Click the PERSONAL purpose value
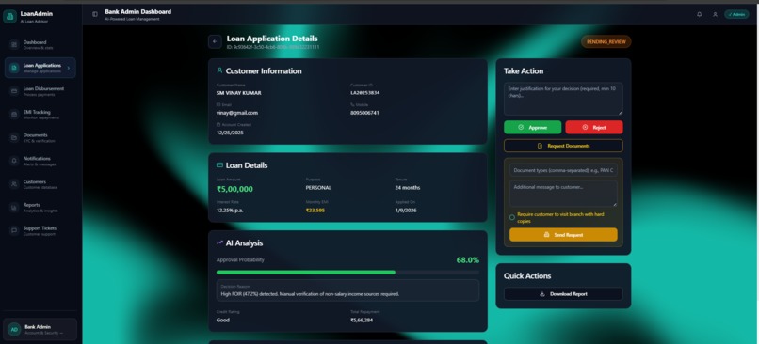759x344 pixels. pyautogui.click(x=318, y=187)
